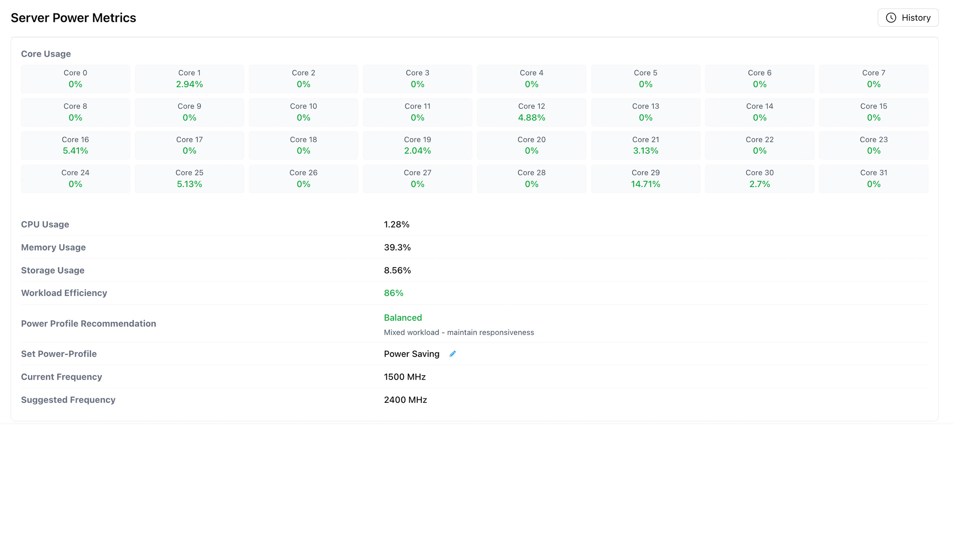The width and height of the screenshot is (954, 536).
Task: Click the Current Frequency 1500 MHz value
Action: coord(405,377)
